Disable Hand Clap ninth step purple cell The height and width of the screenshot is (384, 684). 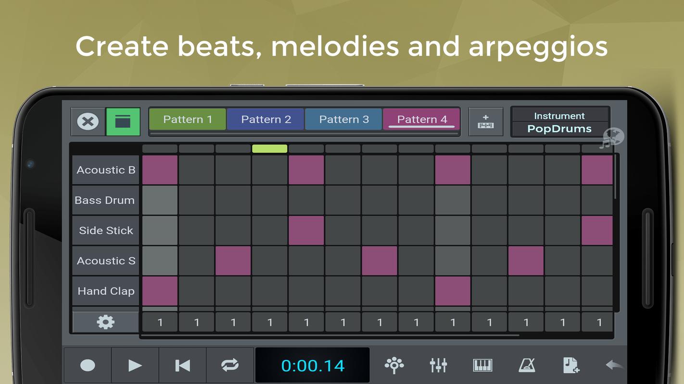click(453, 291)
